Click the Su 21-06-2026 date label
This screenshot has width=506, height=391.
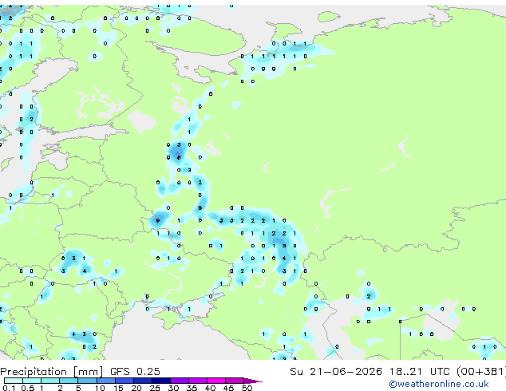coord(336,372)
